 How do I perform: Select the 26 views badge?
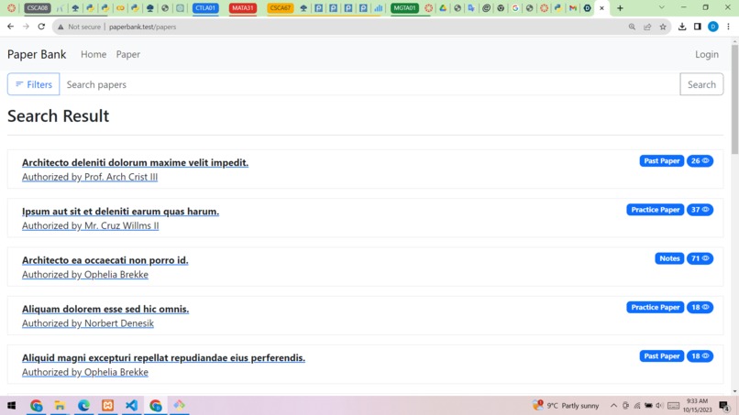click(700, 161)
